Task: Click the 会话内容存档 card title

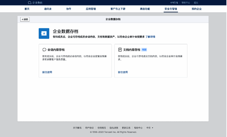Action: (56, 50)
